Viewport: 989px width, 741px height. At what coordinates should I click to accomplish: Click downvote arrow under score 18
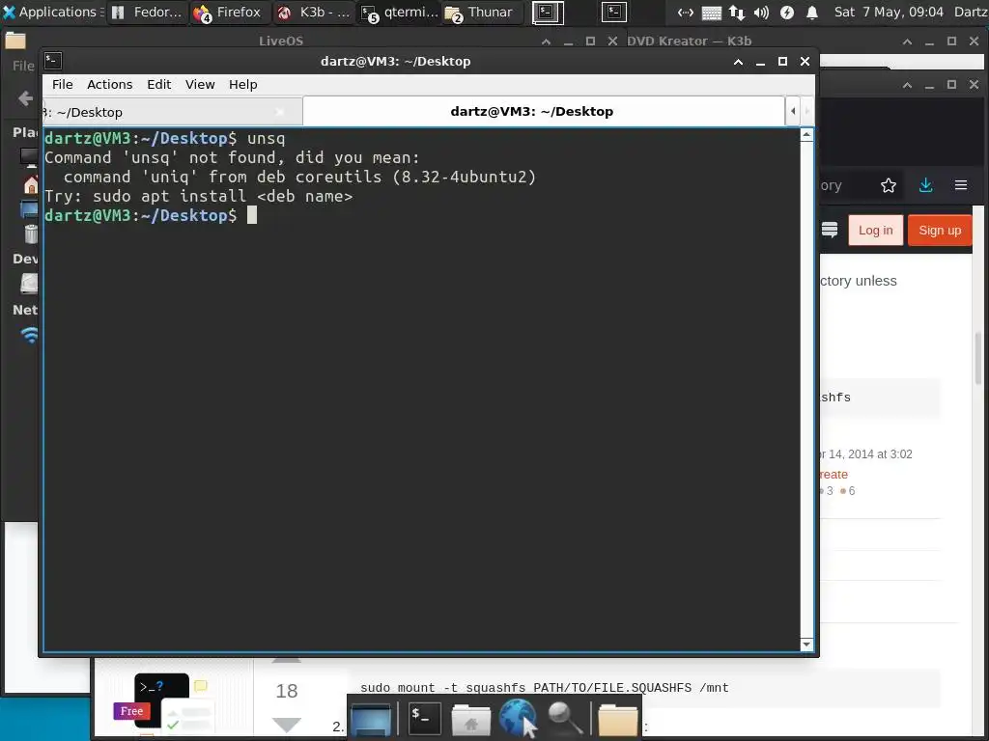point(286,725)
